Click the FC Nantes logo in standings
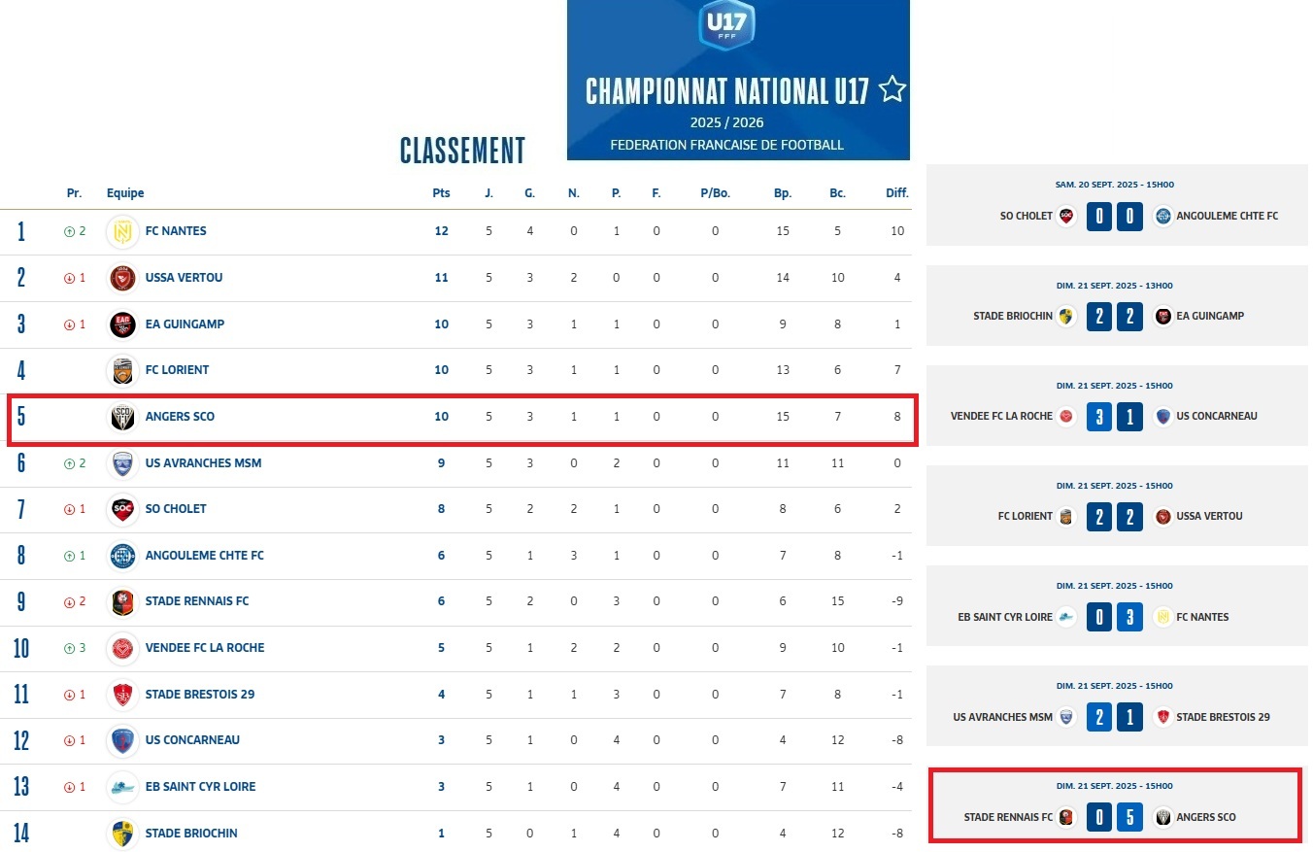 (122, 231)
